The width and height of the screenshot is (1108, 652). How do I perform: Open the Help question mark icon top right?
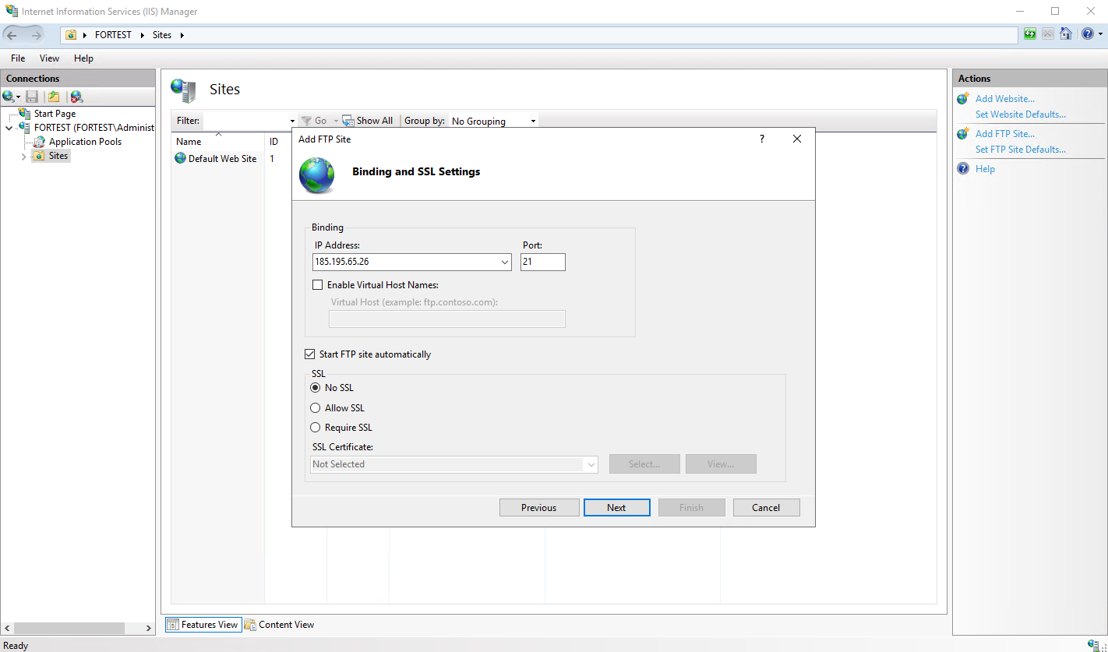tap(1088, 34)
